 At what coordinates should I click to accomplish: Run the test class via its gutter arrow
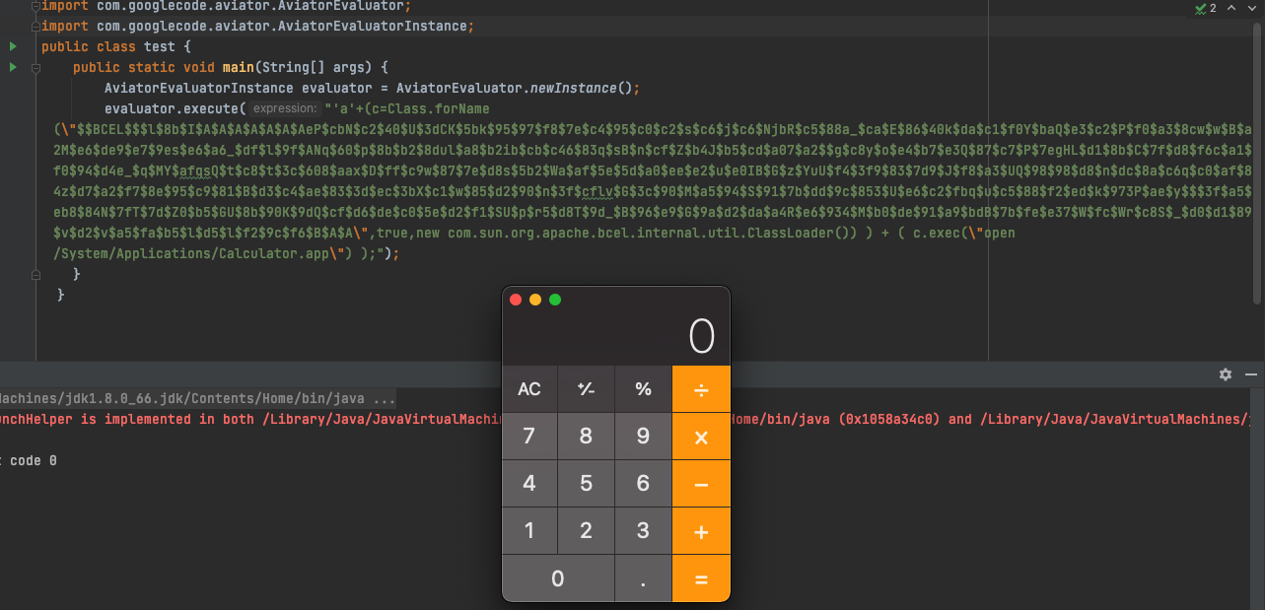click(x=13, y=46)
